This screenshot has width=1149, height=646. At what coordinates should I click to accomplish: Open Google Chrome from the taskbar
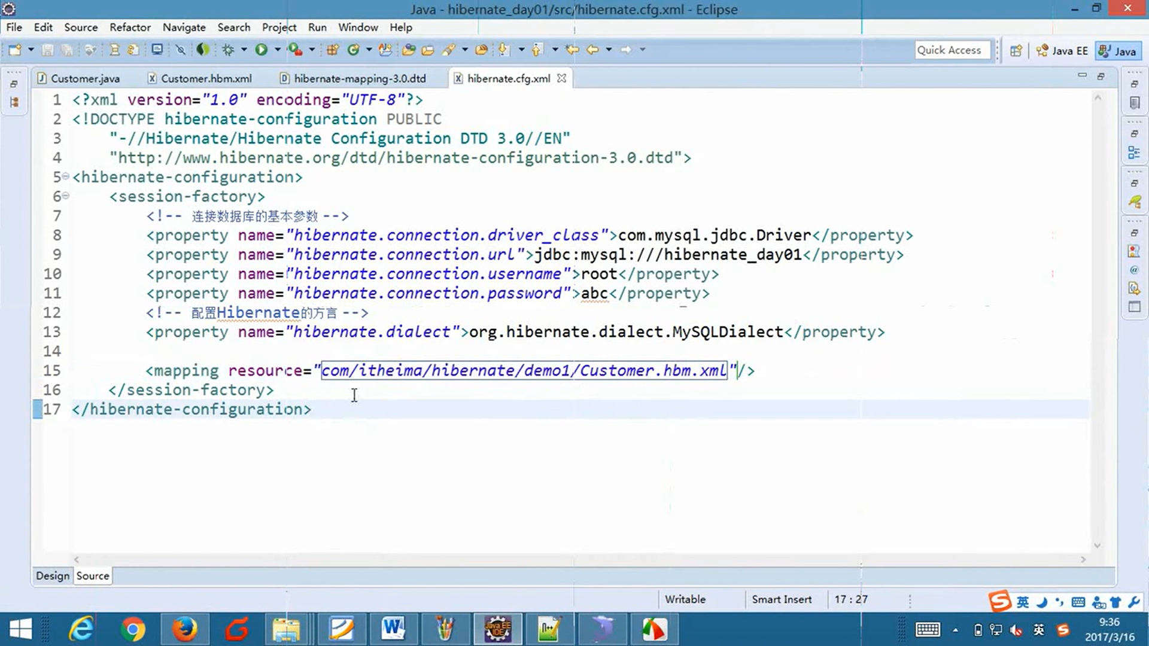coord(132,629)
